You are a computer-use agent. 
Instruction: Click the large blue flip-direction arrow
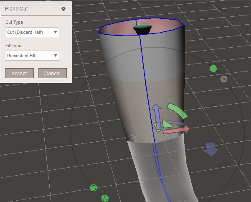(x=211, y=149)
